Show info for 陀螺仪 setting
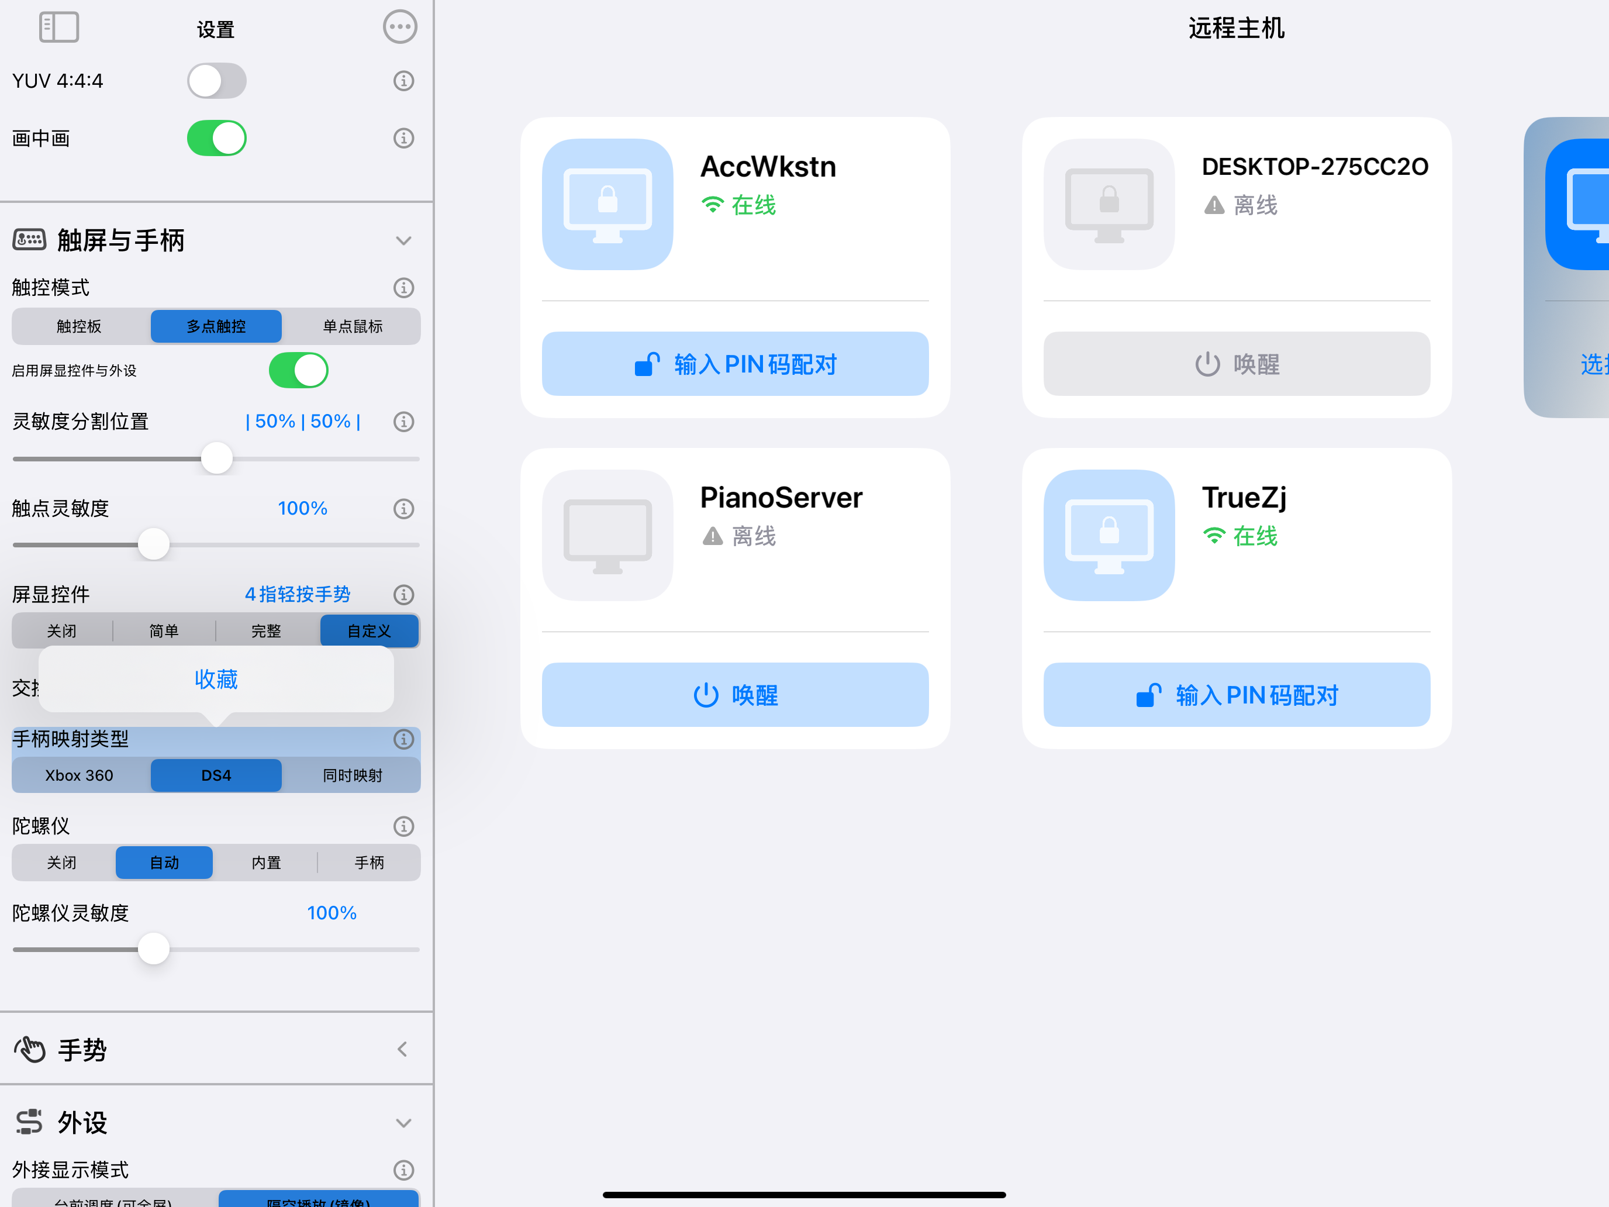The width and height of the screenshot is (1609, 1207). tap(403, 826)
